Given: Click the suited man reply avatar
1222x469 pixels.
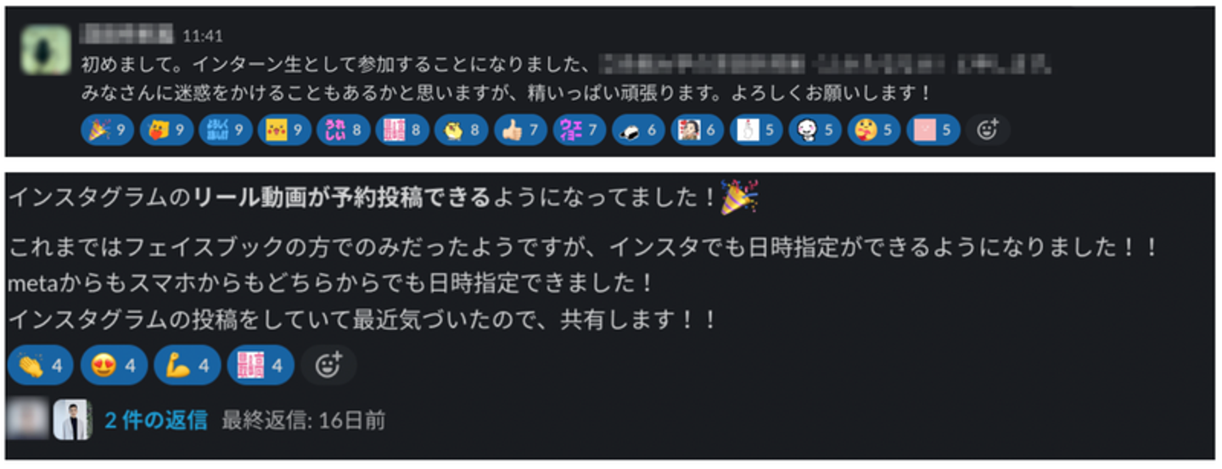Looking at the screenshot, I should [x=72, y=420].
